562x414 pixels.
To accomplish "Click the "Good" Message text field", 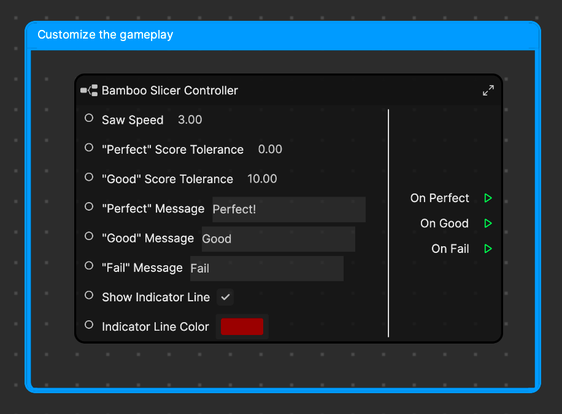I will (278, 239).
